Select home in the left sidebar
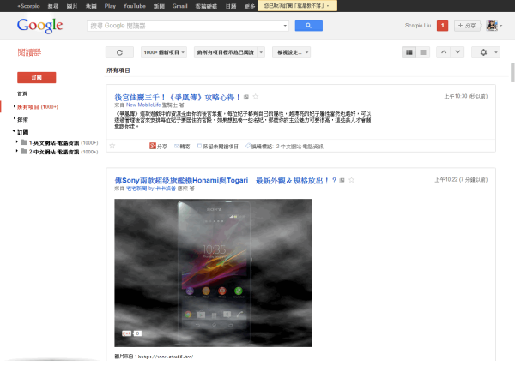Screen dimensions: 515x366 (22, 93)
